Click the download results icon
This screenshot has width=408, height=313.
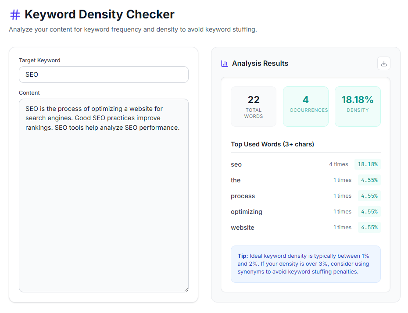(383, 64)
